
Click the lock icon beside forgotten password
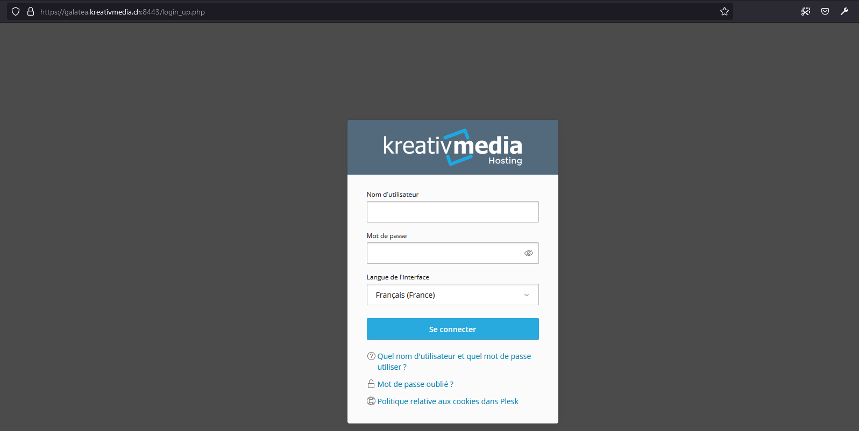[x=371, y=384]
